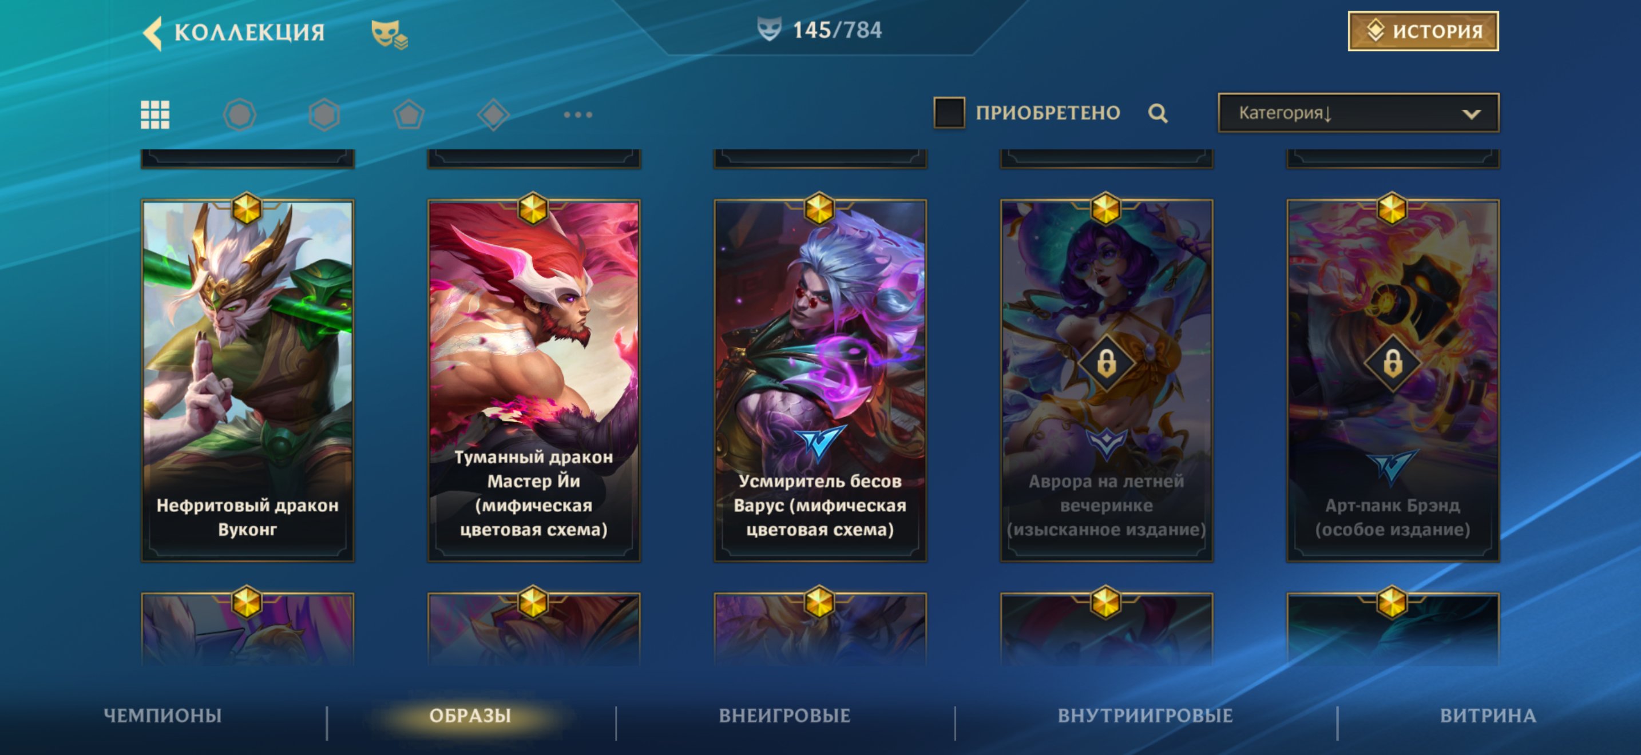Open the Внутриигровые tab
1641x755 pixels.
click(x=1145, y=716)
